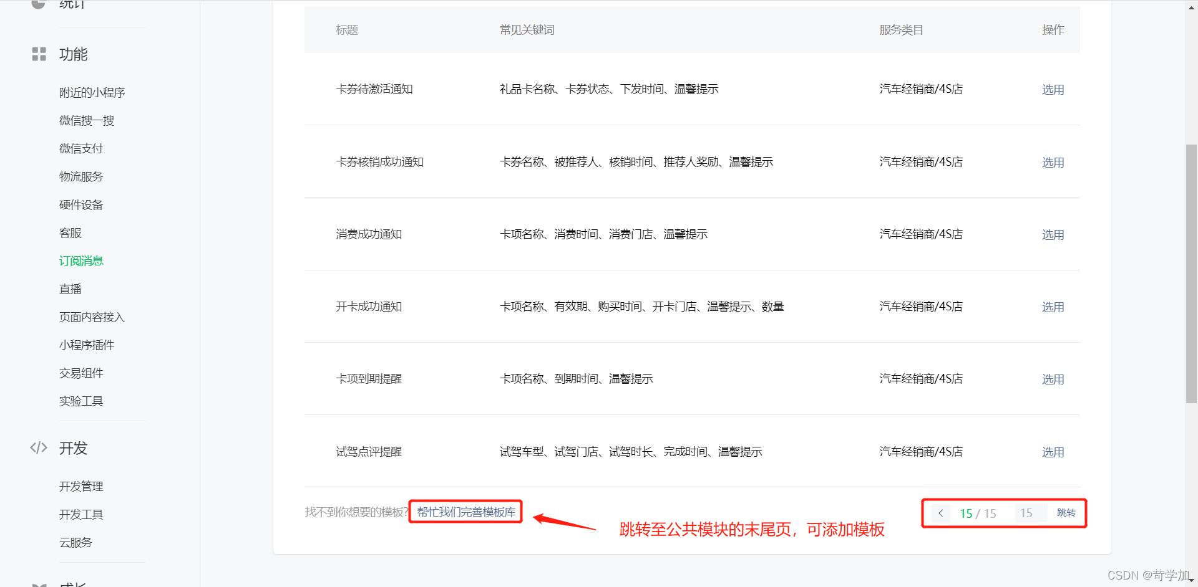This screenshot has height=587, width=1198.
Task: Open 硬件设备 menu item
Action: pos(81,204)
